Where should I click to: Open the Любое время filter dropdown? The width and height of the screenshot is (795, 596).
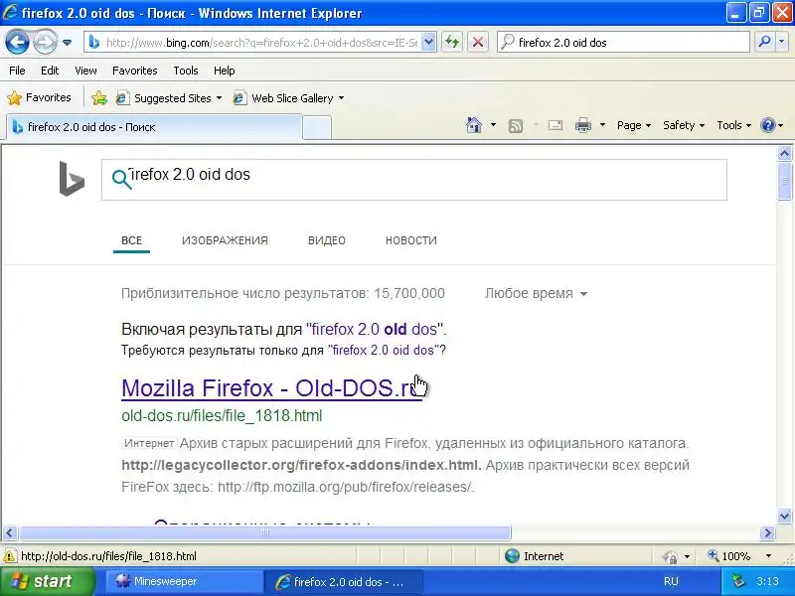[536, 293]
